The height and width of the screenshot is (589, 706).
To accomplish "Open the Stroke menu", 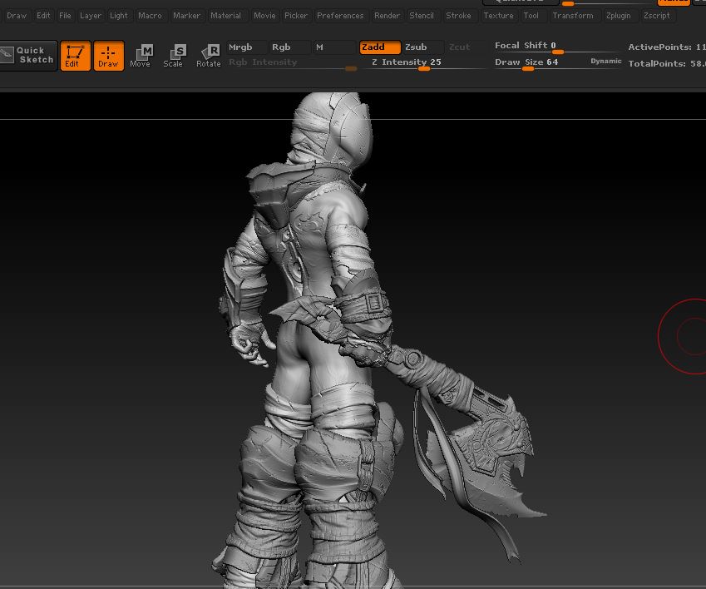I will coord(458,16).
